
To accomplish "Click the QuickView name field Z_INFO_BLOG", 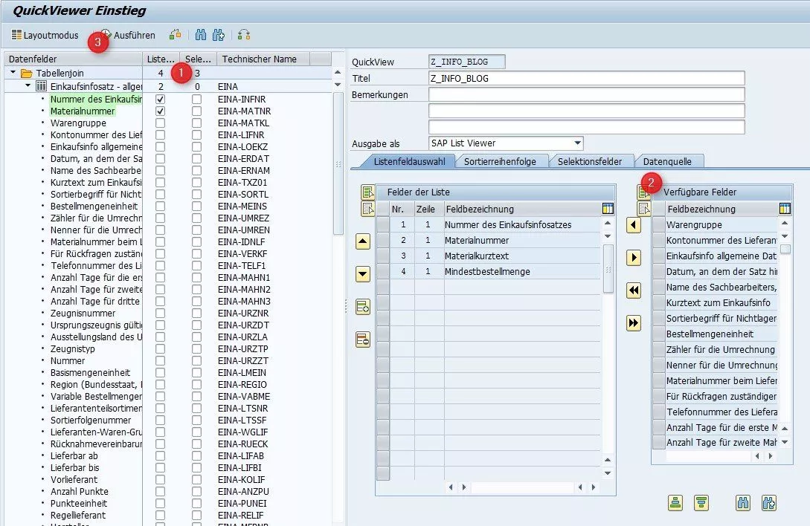I will [x=466, y=62].
